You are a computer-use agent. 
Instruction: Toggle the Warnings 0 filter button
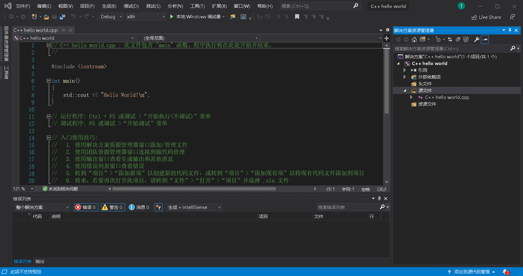coord(112,207)
